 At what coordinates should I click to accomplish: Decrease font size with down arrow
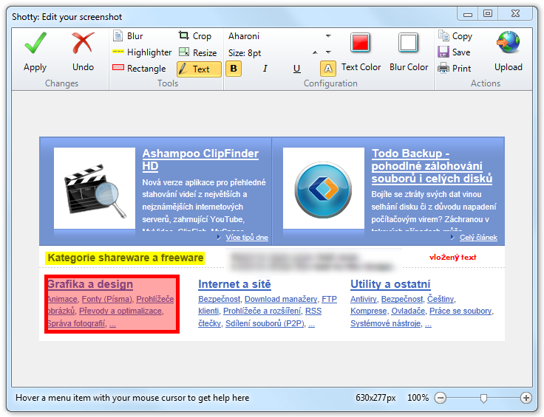point(328,52)
